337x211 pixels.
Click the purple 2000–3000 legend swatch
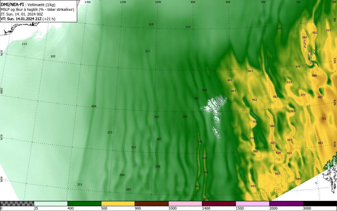coord(286,204)
